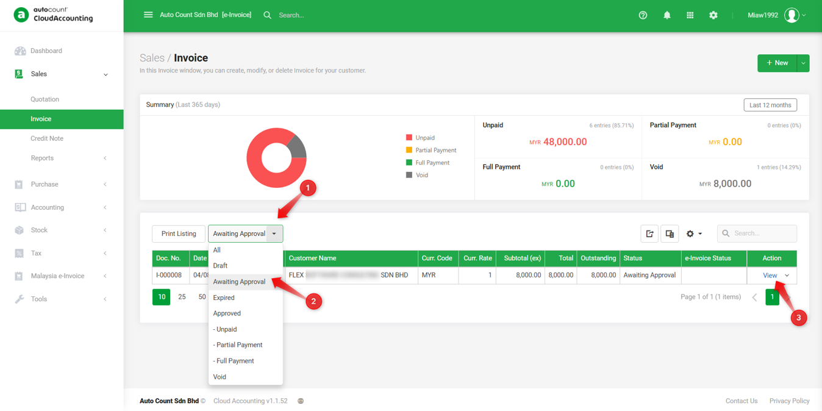Click the listing Search input box
Viewport: 822px width, 411px height.
[x=757, y=234]
